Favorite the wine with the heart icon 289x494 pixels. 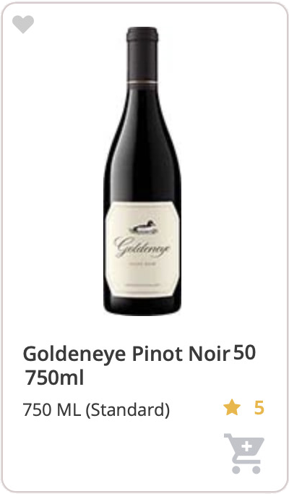point(23,24)
